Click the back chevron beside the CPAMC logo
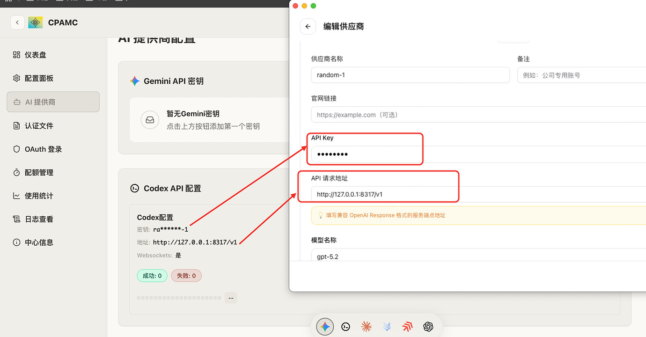 tap(17, 22)
